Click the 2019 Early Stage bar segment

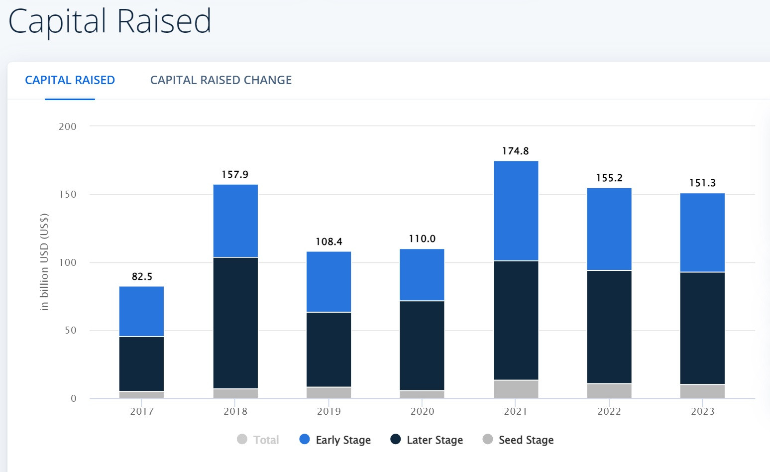[329, 281]
